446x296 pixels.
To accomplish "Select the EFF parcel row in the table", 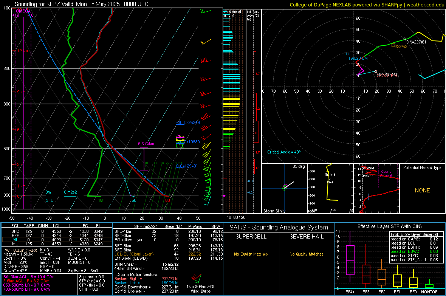I will (57, 236).
